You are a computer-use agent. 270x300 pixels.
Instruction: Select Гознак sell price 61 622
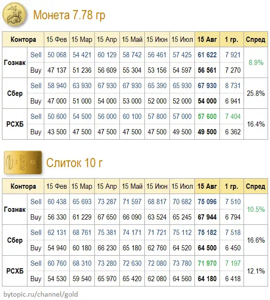tap(207, 55)
